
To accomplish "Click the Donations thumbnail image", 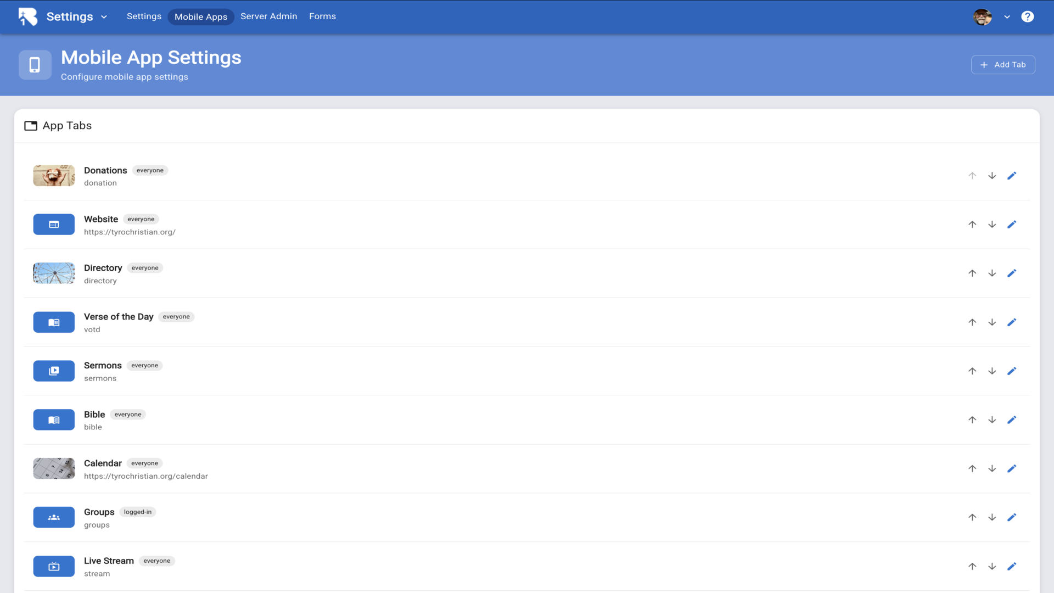I will [x=54, y=176].
